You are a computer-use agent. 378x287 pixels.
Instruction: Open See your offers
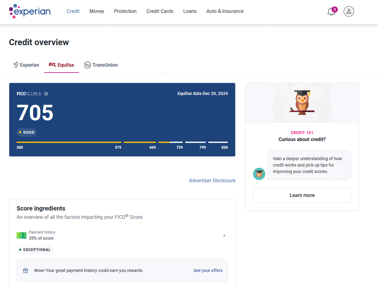208,270
